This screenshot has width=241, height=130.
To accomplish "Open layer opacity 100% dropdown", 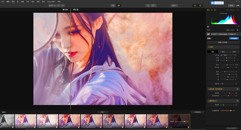I will coord(230,30).
